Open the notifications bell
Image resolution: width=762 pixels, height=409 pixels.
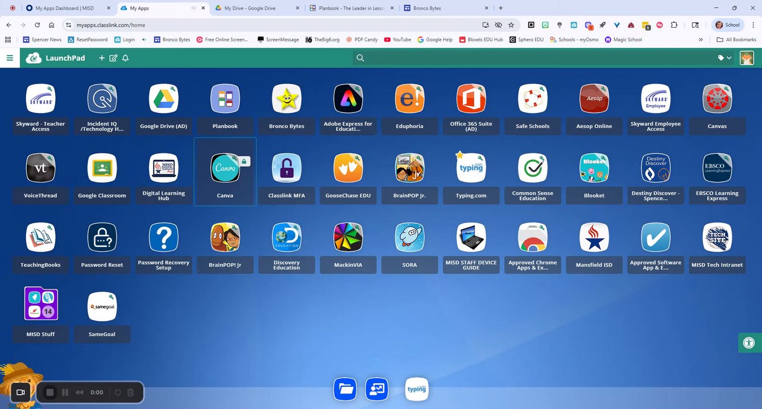pyautogui.click(x=126, y=58)
